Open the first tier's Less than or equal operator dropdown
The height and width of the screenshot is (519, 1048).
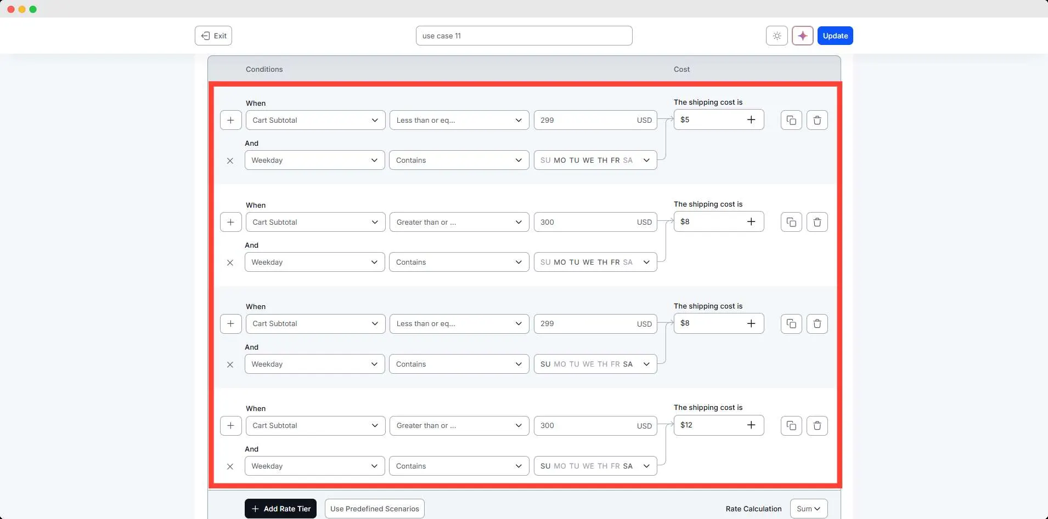pyautogui.click(x=459, y=120)
